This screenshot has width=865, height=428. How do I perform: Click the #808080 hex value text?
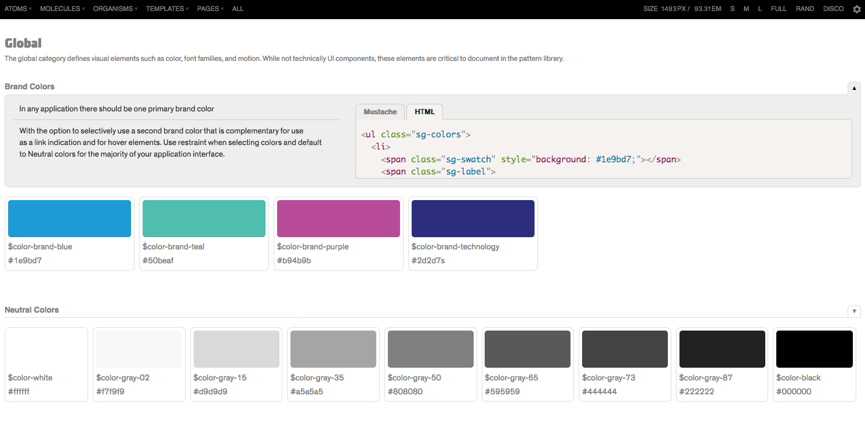pyautogui.click(x=405, y=391)
